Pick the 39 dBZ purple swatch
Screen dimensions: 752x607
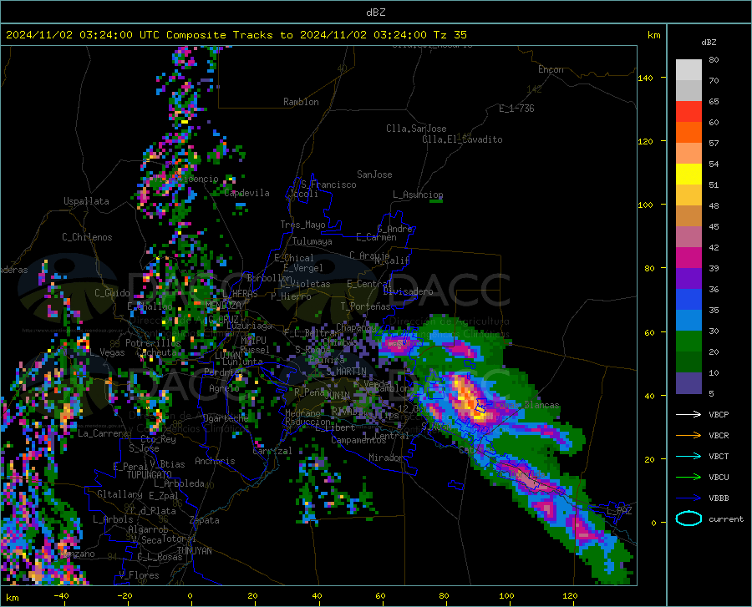click(688, 279)
